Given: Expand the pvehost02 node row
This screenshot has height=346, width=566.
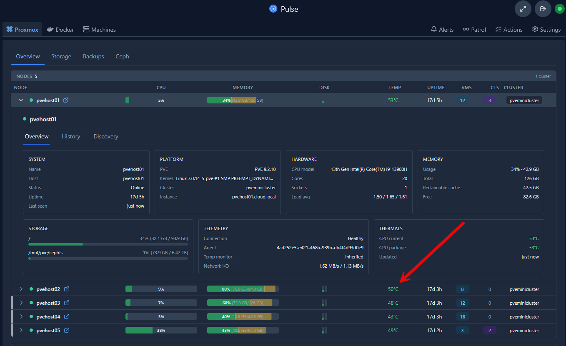Looking at the screenshot, I should pos(21,289).
